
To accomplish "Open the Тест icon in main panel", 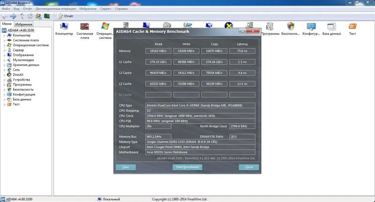I will pyautogui.click(x=352, y=29).
